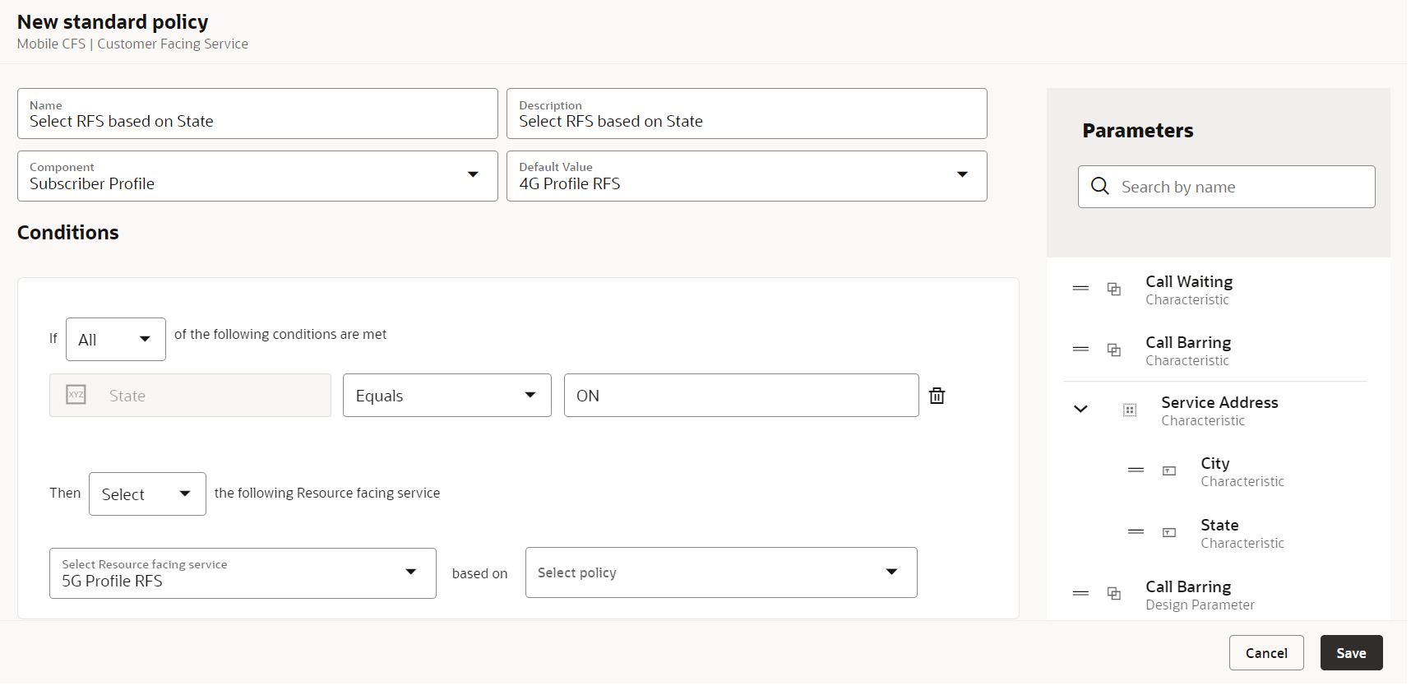Screen dimensions: 1411x686
Task: Click the Service Address group icon
Action: 1130,410
